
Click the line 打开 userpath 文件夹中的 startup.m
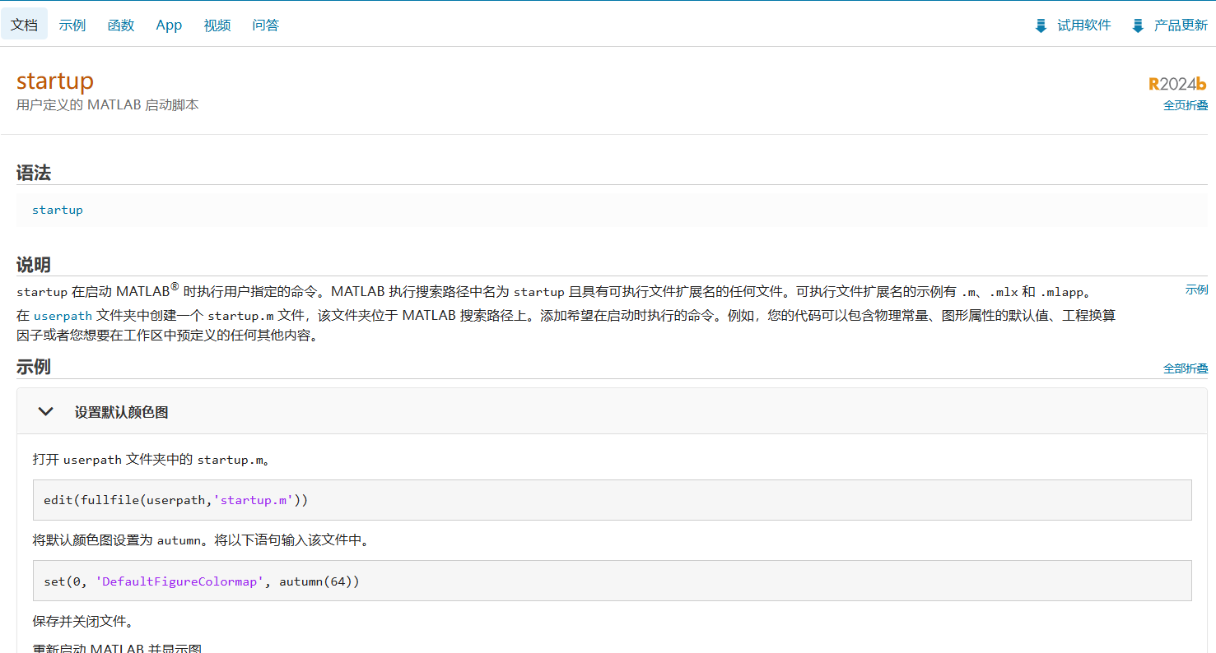pos(151,460)
